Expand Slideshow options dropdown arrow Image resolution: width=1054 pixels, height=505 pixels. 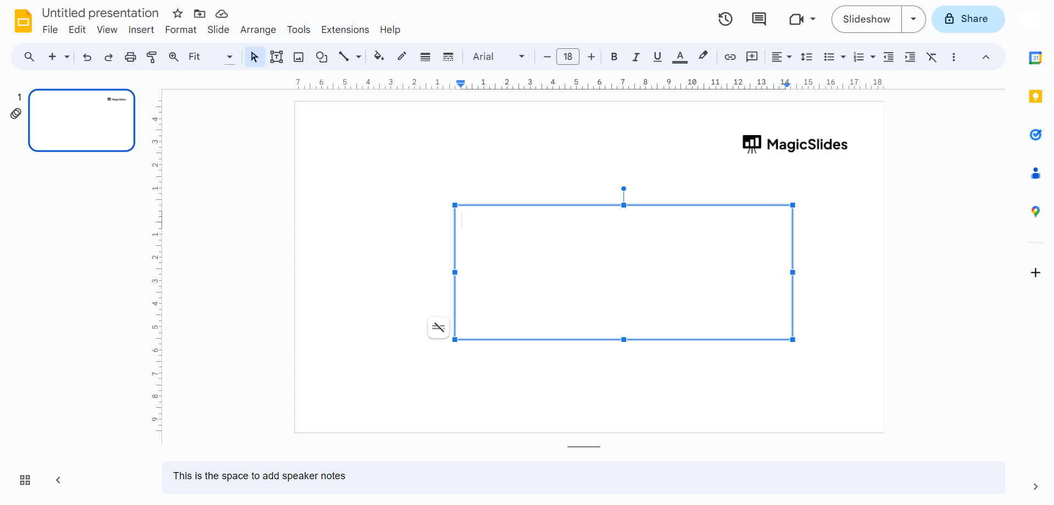point(913,19)
